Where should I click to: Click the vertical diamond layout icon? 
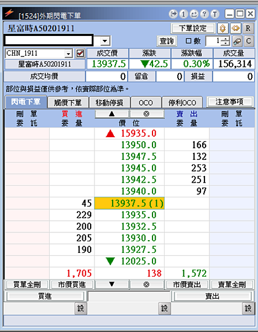223,28
